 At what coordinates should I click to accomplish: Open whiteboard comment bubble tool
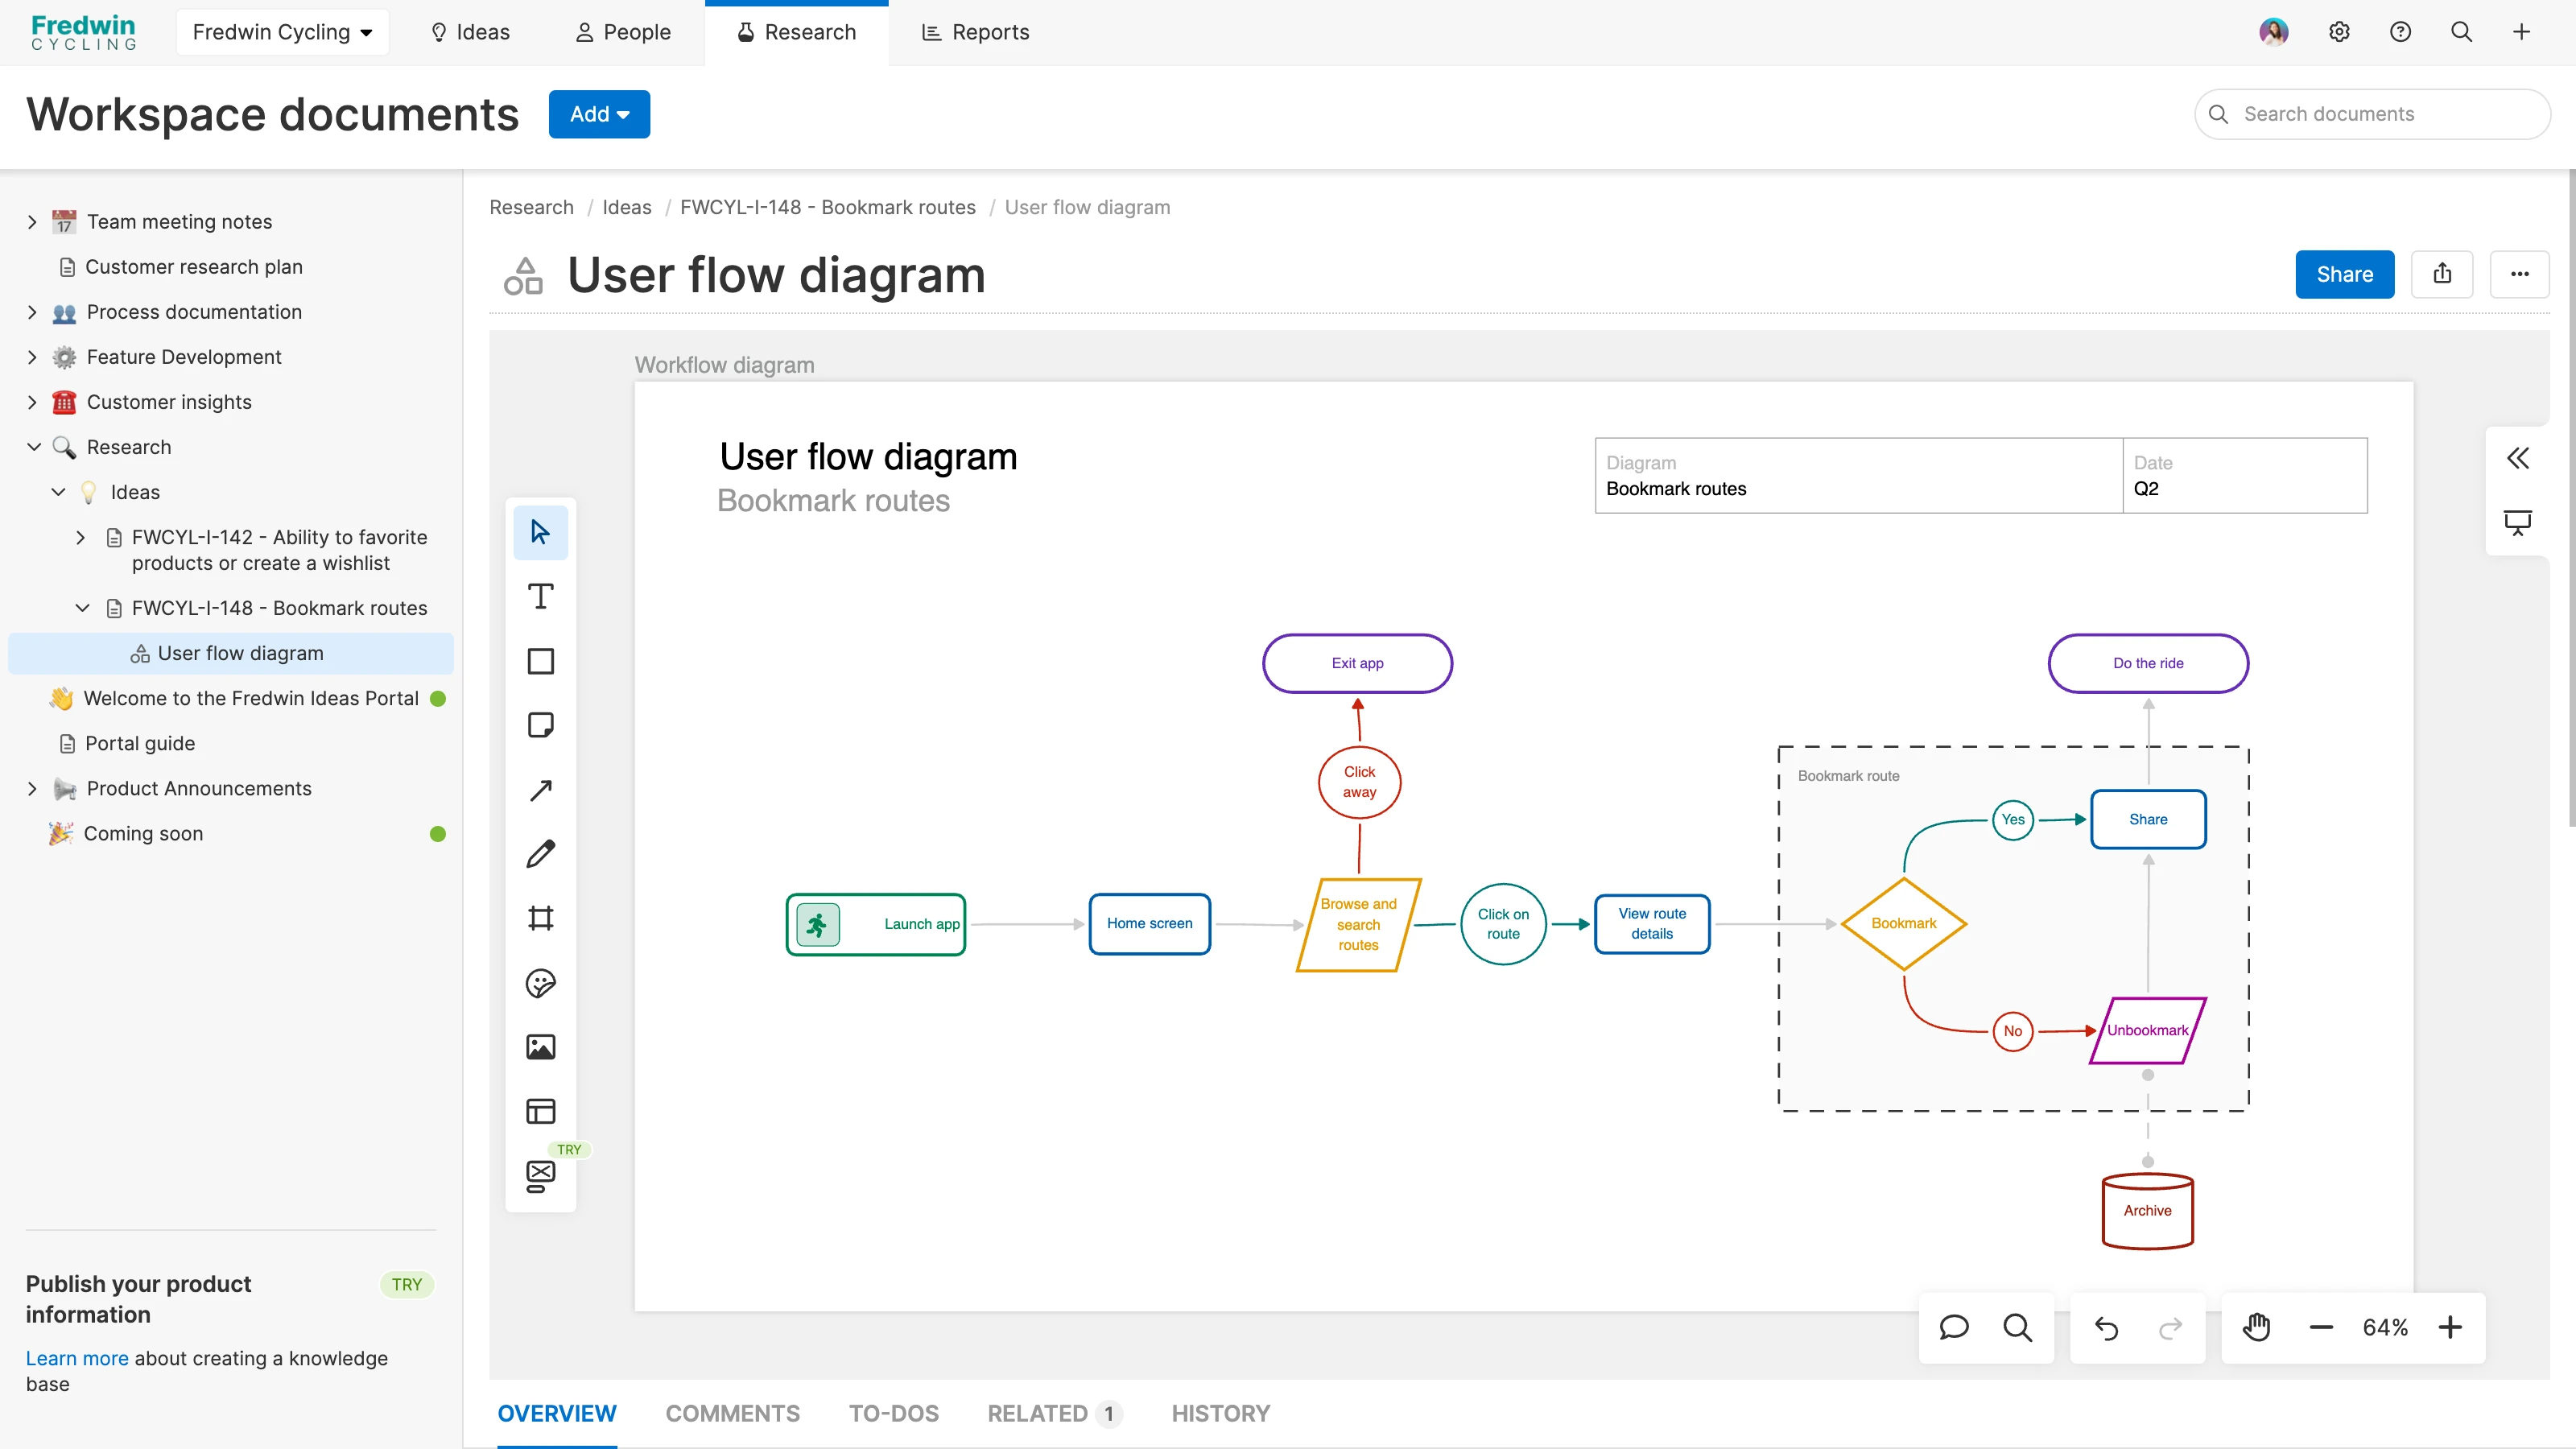pos(1953,1328)
